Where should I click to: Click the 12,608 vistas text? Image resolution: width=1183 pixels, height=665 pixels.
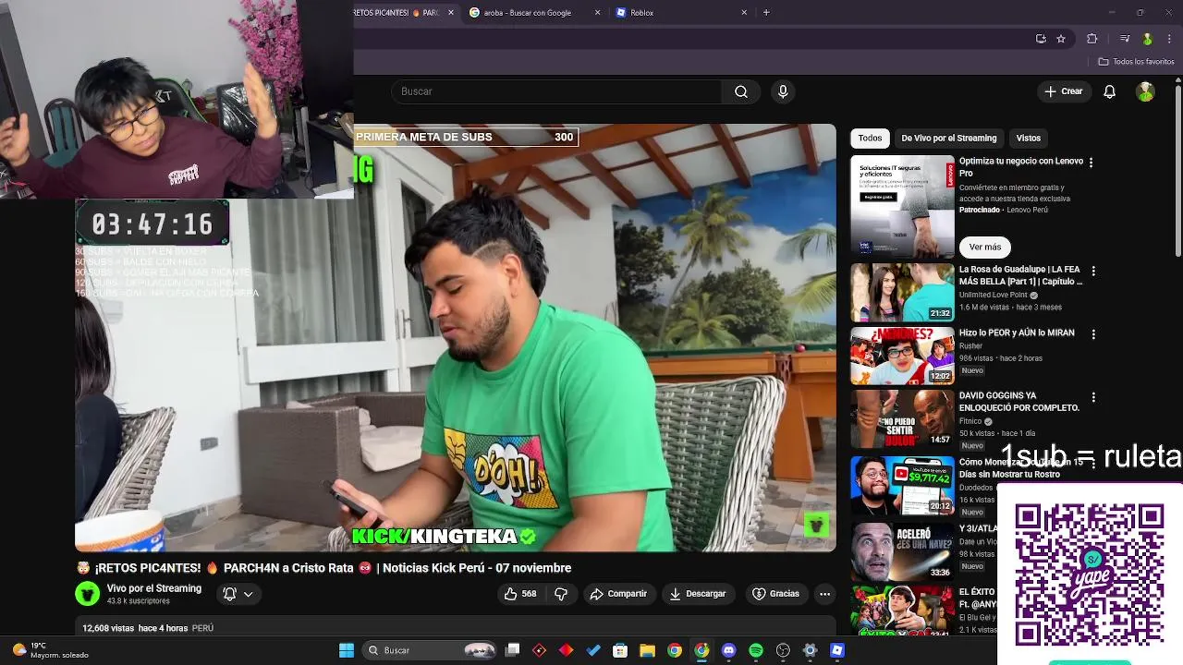click(108, 628)
